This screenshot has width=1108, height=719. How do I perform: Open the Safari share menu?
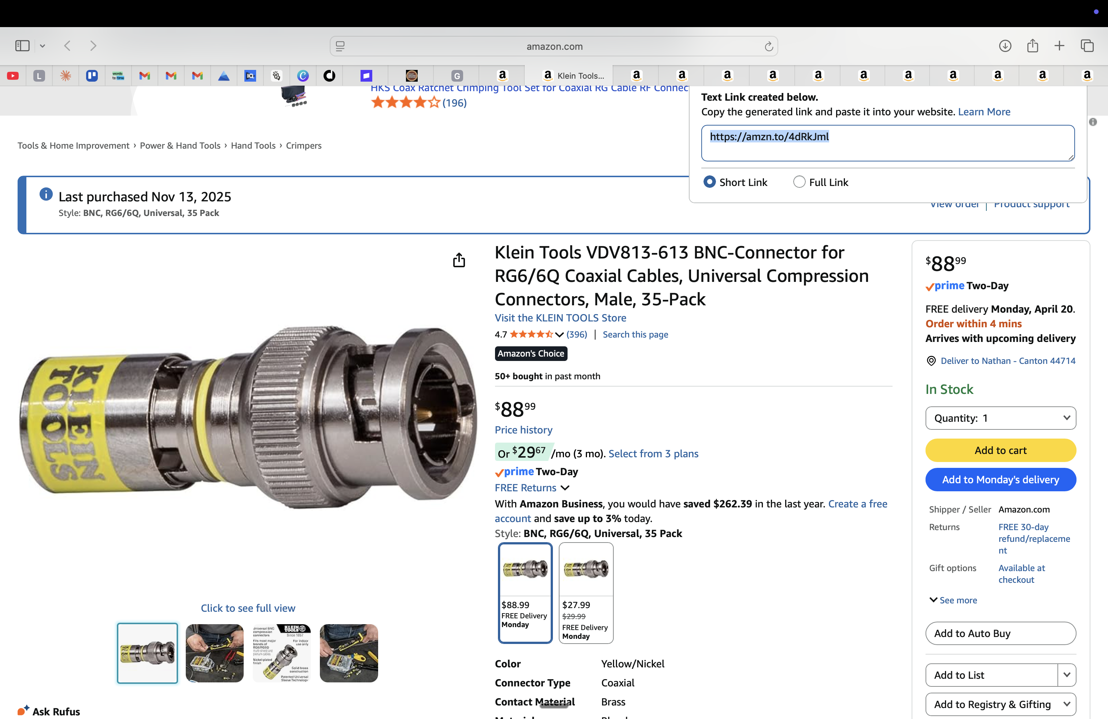1033,45
